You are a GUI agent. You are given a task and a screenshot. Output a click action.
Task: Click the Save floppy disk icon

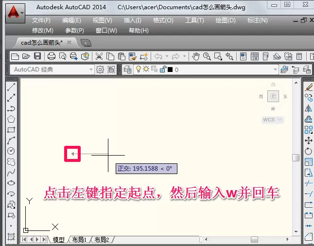(x=37, y=56)
